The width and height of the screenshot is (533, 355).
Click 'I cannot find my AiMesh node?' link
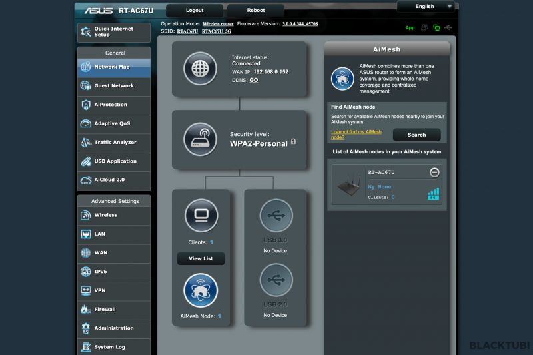356,134
